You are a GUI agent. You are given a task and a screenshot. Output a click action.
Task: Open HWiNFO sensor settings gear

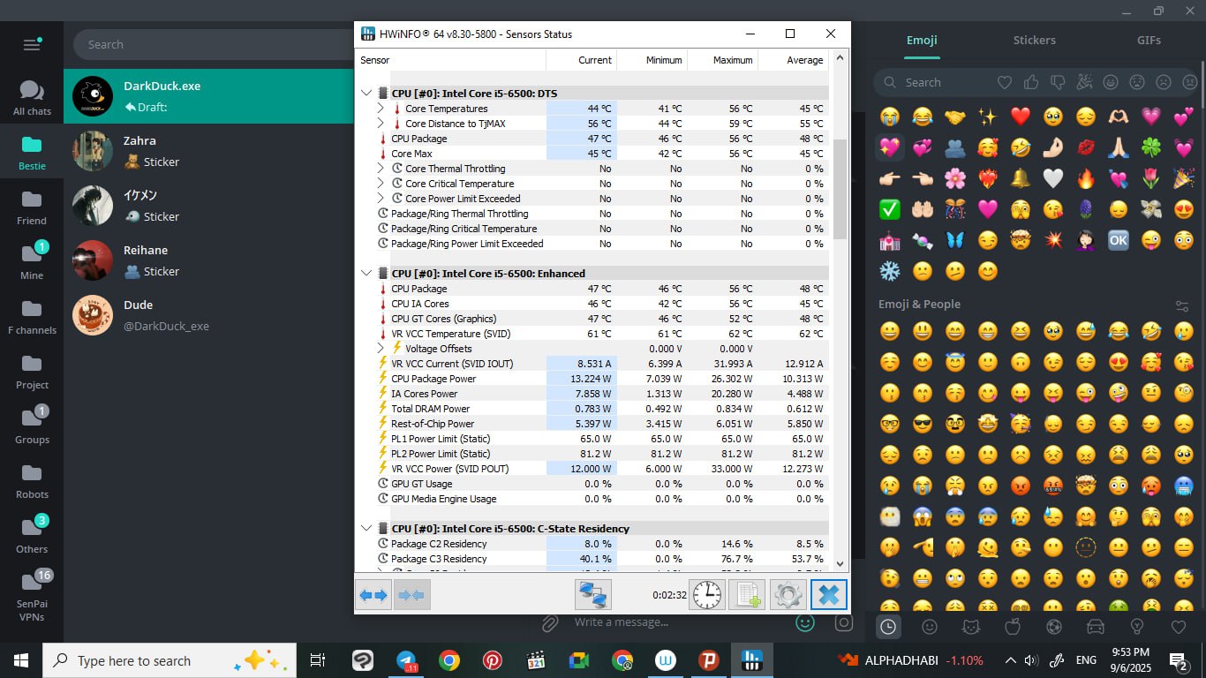788,595
